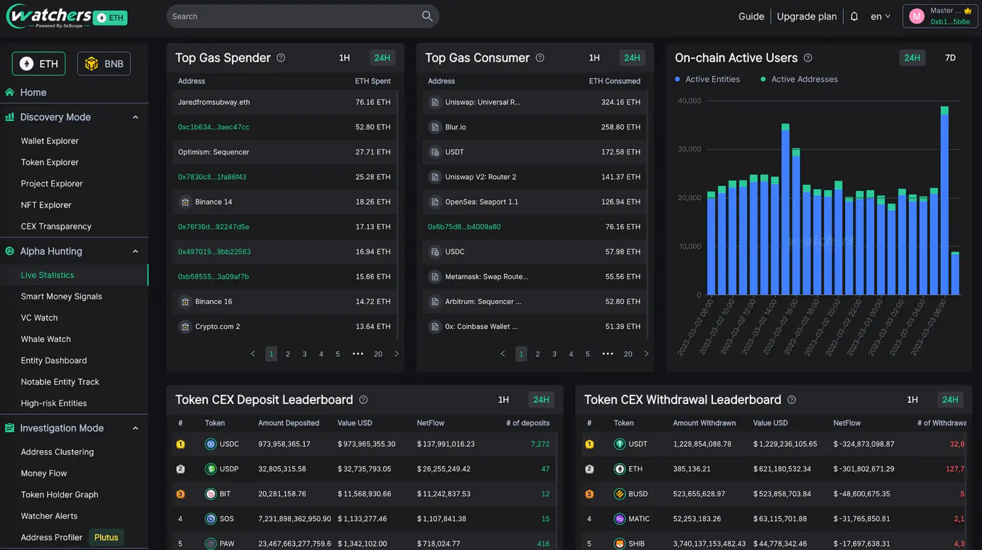
Task: Open the notification bell menu
Action: 855,16
